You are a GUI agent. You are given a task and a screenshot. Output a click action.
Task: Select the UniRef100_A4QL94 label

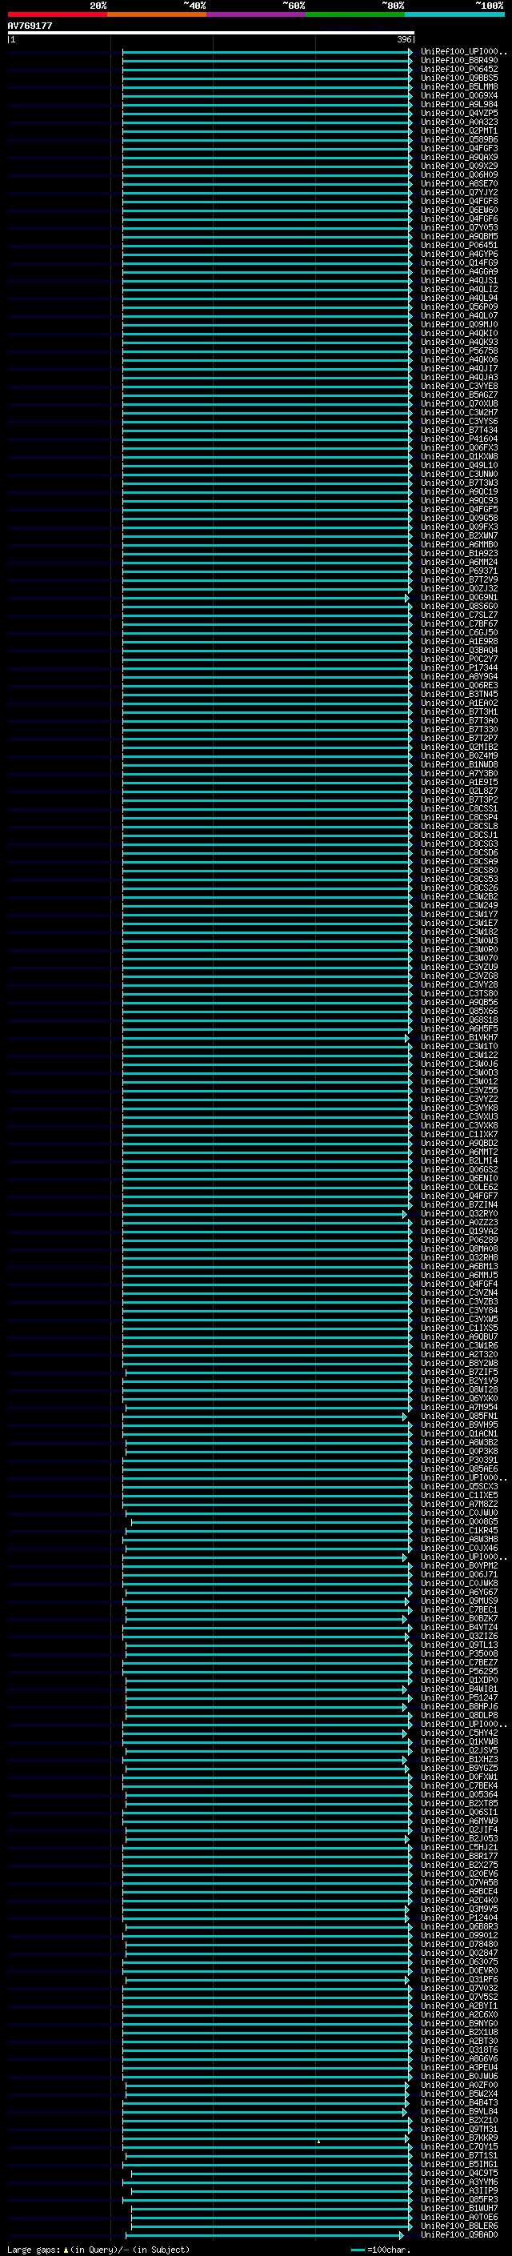click(x=459, y=298)
